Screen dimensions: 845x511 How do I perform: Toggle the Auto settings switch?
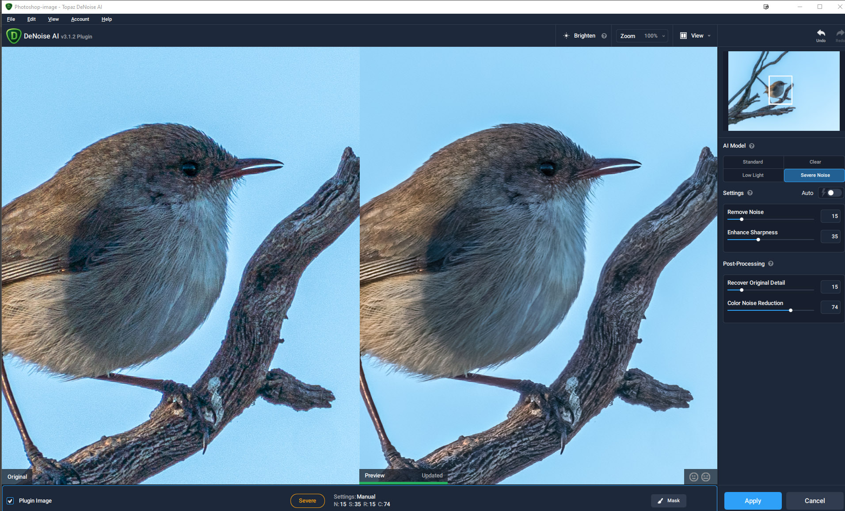832,193
